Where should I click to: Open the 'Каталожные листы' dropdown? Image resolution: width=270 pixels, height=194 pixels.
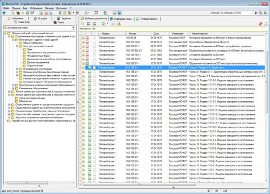click(73, 28)
